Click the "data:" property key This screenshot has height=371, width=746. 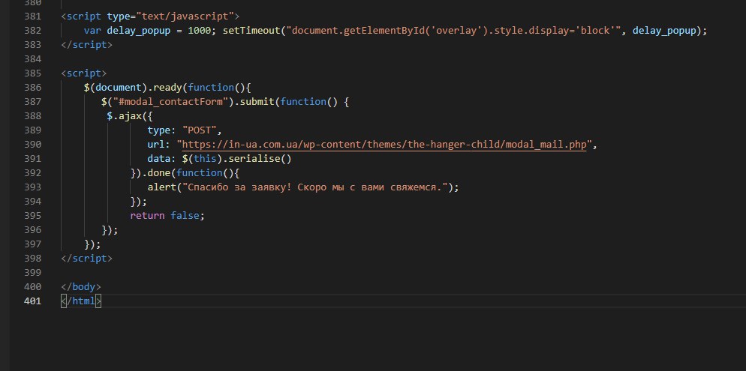(x=162, y=159)
